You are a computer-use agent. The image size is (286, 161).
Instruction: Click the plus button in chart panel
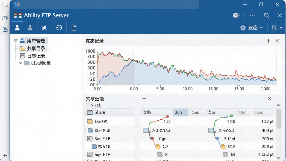pyautogui.click(x=268, y=41)
